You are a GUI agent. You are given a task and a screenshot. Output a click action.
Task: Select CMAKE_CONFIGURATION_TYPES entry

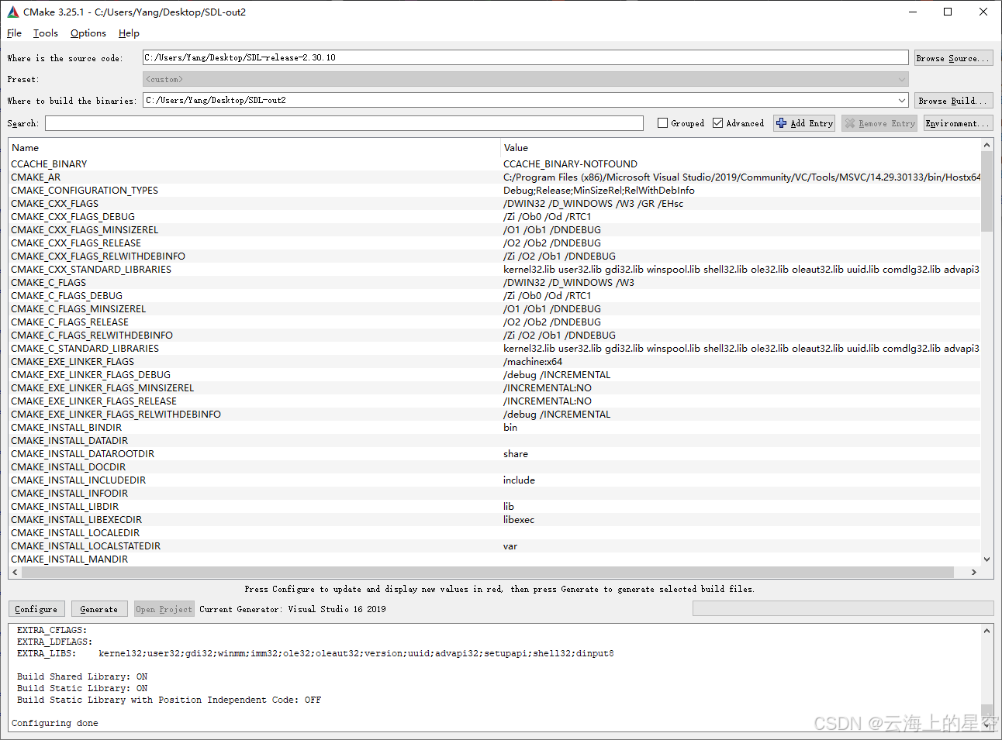tap(85, 190)
